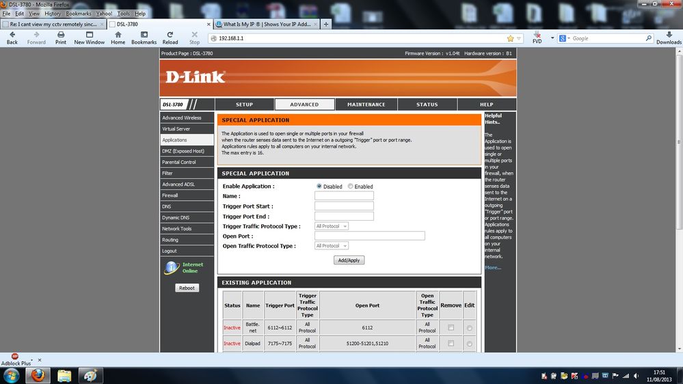The height and width of the screenshot is (384, 683).
Task: Click the volume speaker tray icon
Action: click(637, 376)
